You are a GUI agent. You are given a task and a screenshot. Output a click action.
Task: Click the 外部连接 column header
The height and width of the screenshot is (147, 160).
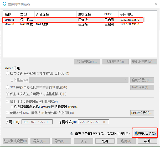[55, 14]
